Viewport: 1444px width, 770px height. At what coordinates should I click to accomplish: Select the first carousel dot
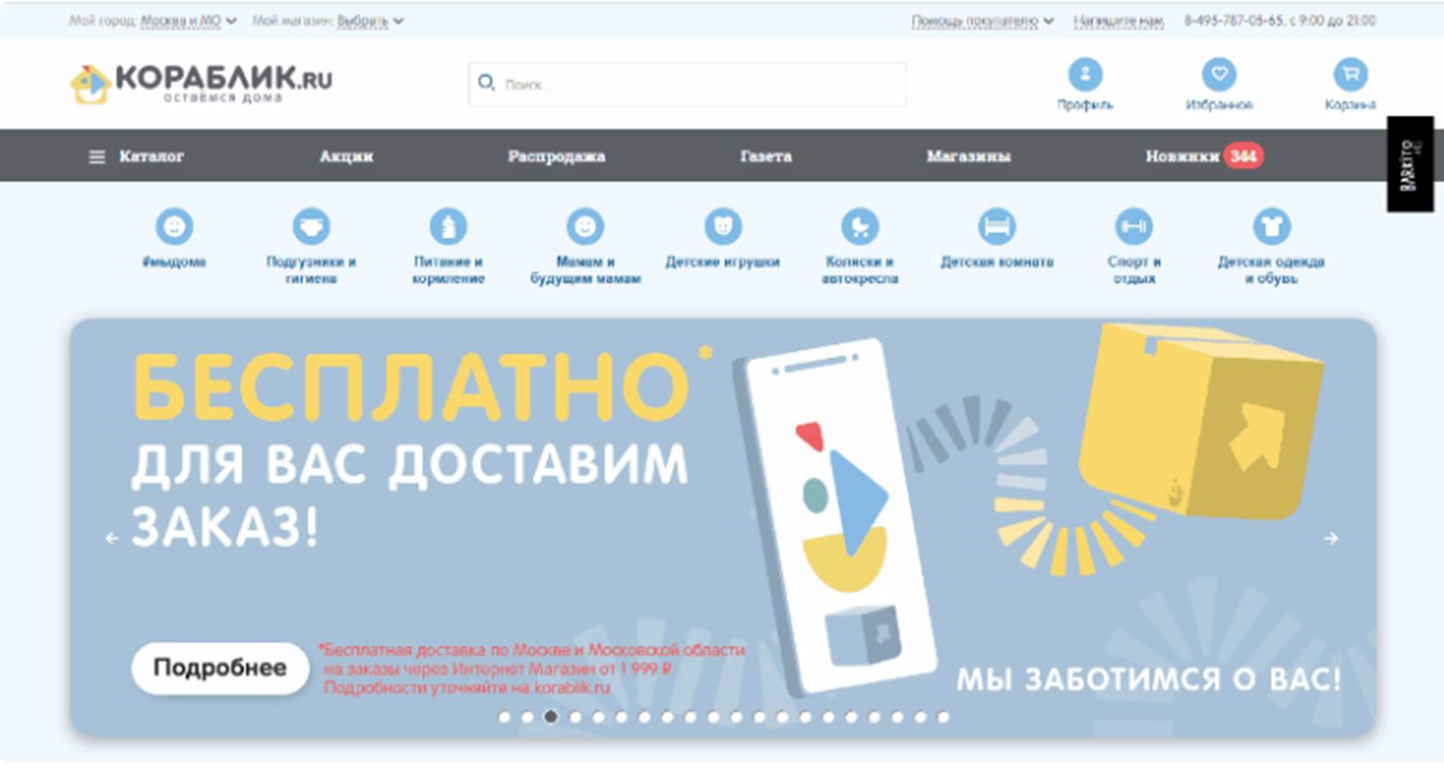(x=505, y=717)
